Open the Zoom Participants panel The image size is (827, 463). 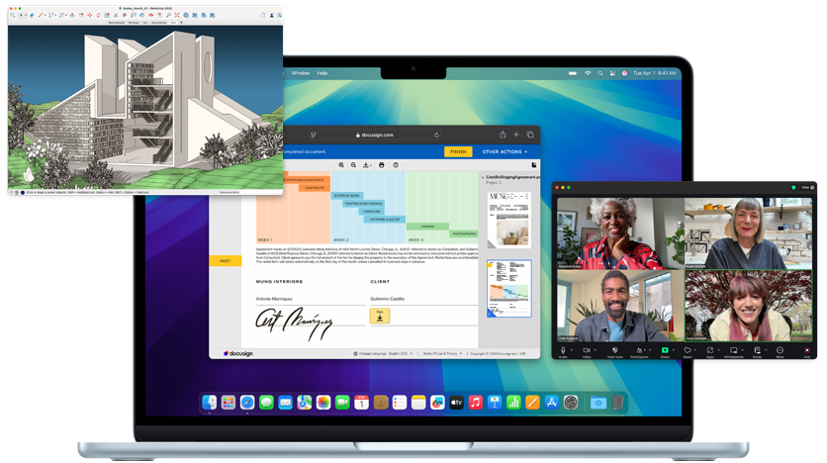pos(639,350)
